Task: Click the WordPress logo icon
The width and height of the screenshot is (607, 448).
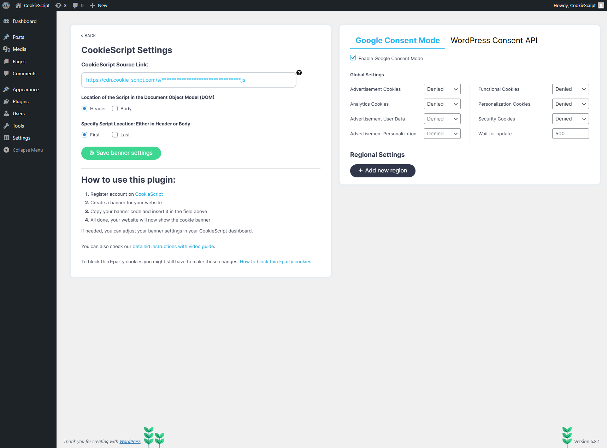Action: tap(6, 5)
